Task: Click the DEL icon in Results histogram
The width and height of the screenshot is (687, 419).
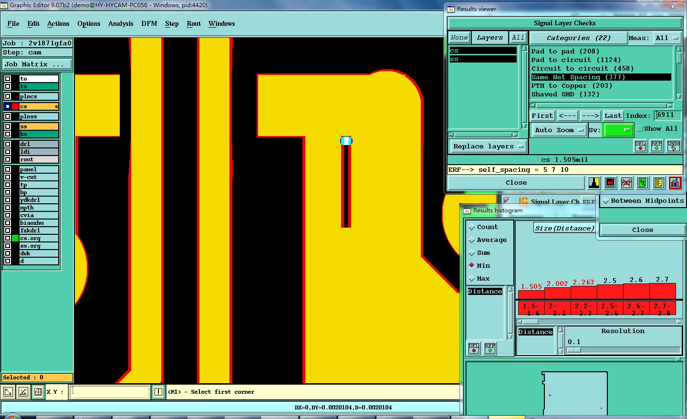Action: coord(474,348)
